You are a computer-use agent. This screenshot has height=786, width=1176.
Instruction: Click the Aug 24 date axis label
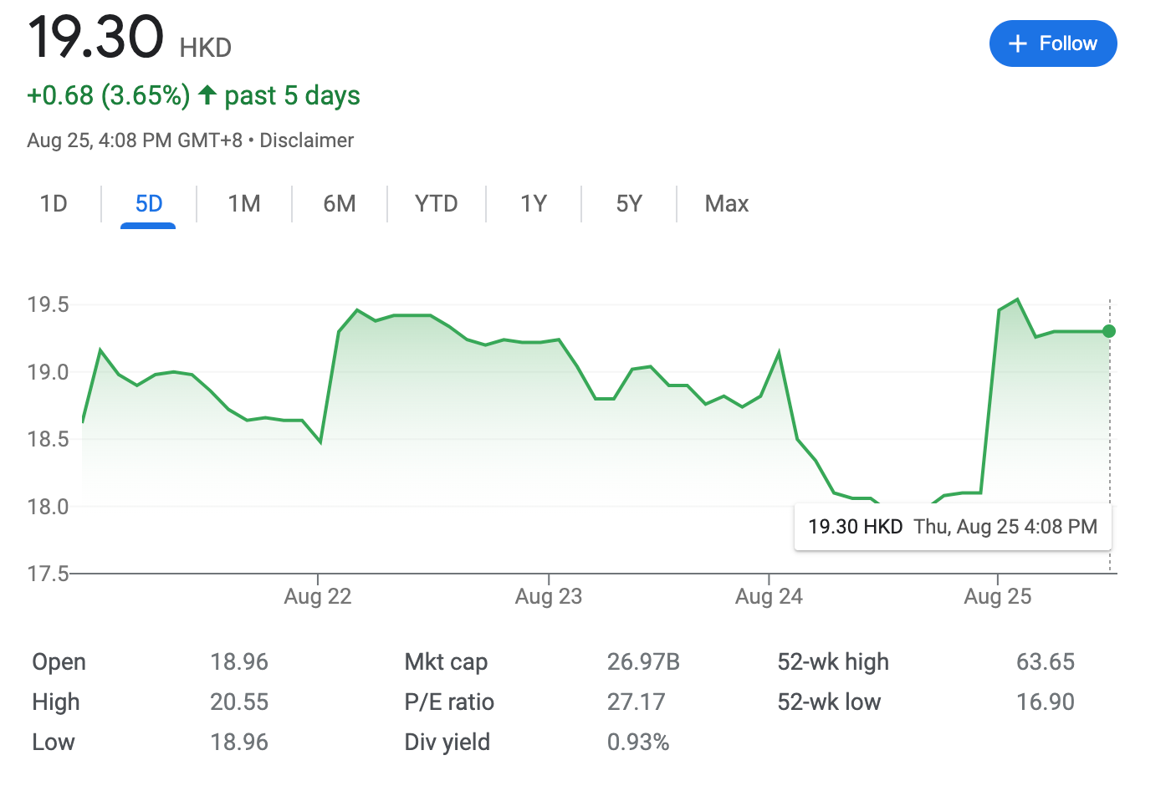(769, 596)
